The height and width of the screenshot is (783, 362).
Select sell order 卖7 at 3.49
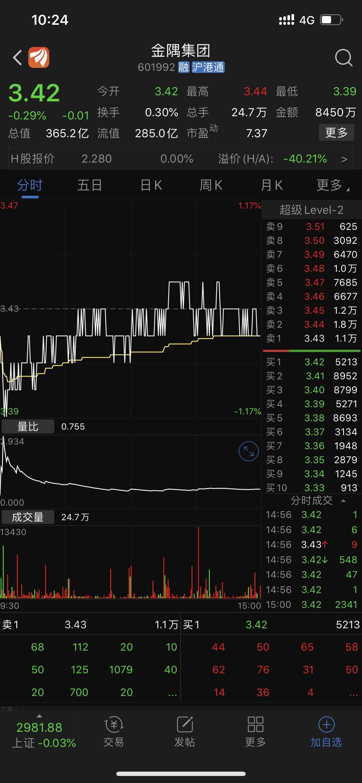[x=312, y=254]
